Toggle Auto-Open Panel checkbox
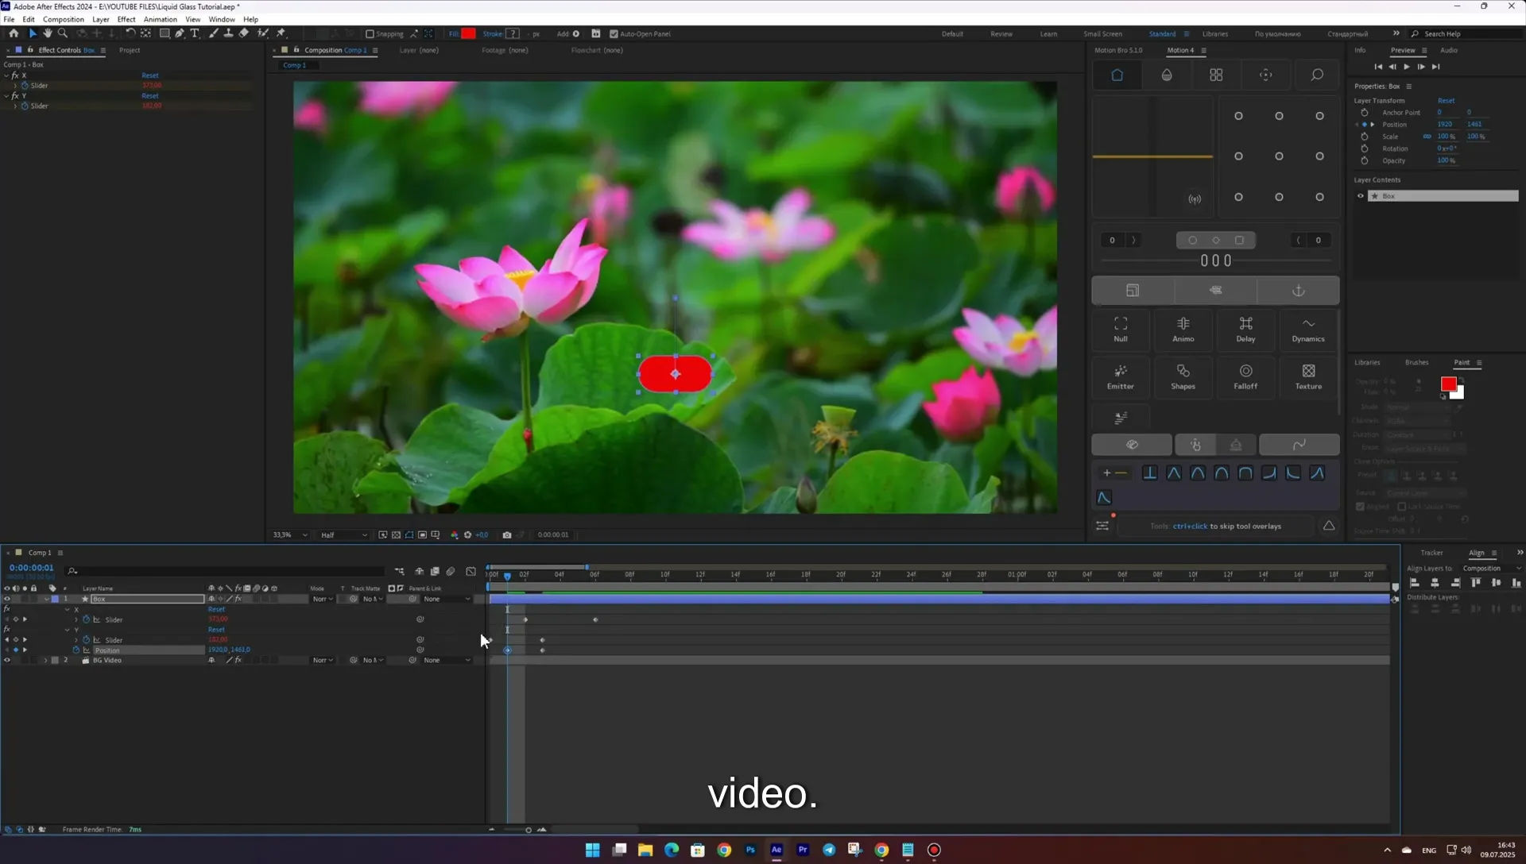The width and height of the screenshot is (1526, 864). point(614,34)
